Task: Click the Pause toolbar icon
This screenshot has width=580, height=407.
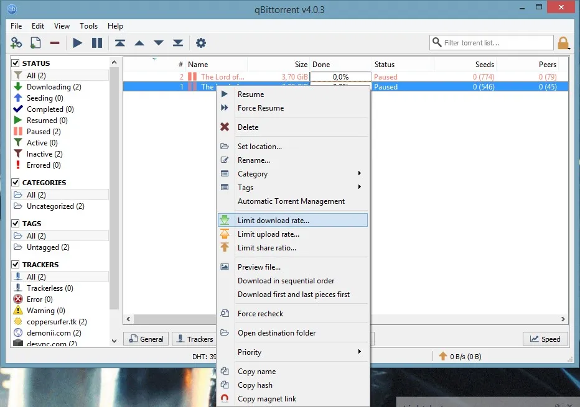Action: (x=97, y=43)
